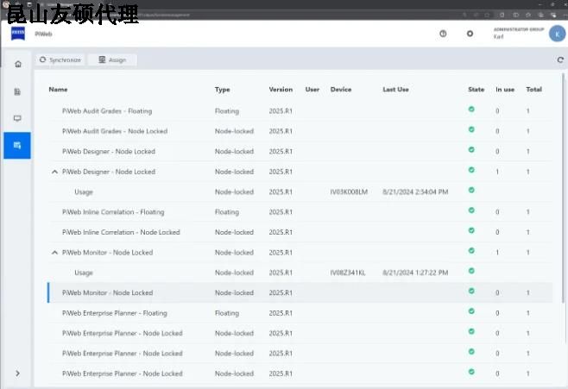
Task: Go to Home in sidebar
Action: pos(18,65)
